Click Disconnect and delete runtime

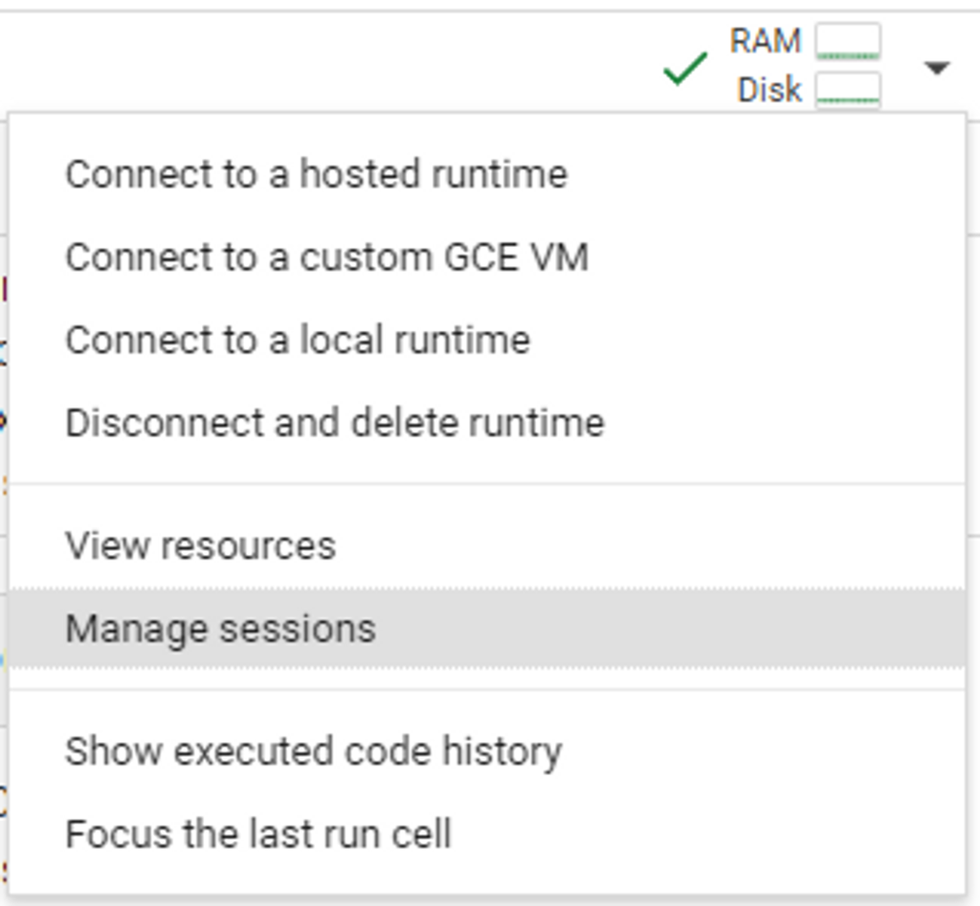tap(487, 423)
